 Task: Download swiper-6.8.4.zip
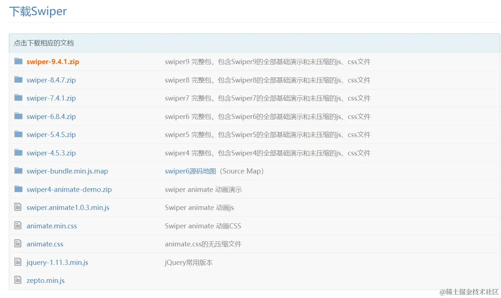(51, 116)
